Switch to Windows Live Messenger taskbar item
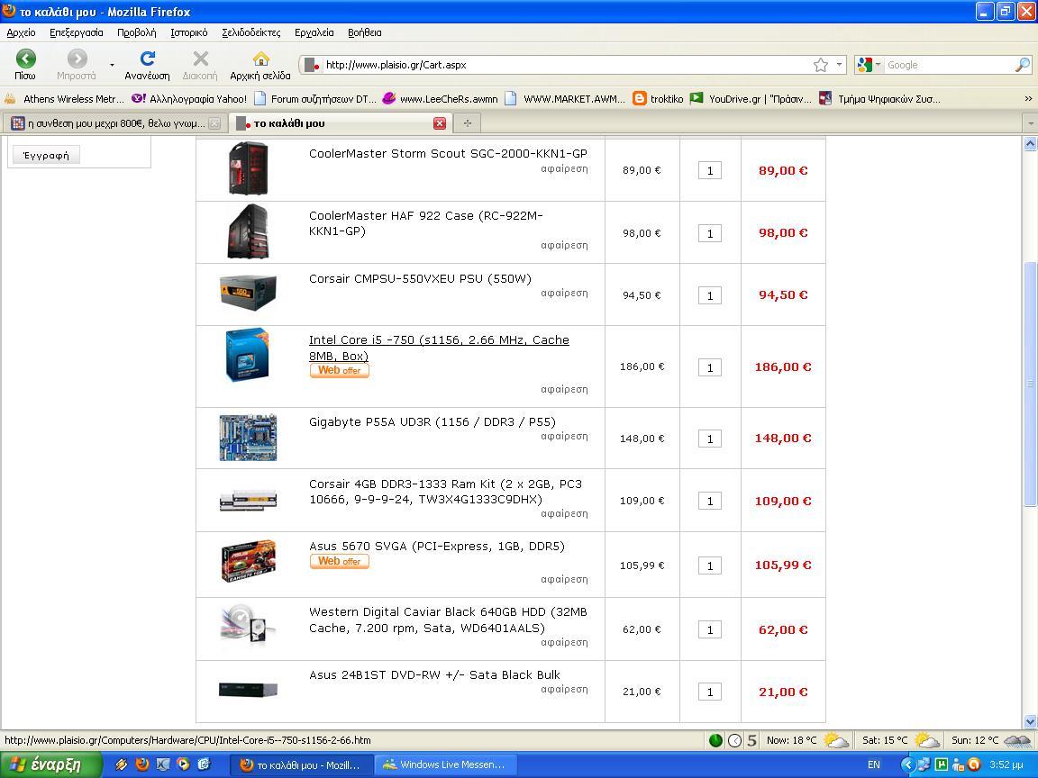 pyautogui.click(x=445, y=764)
